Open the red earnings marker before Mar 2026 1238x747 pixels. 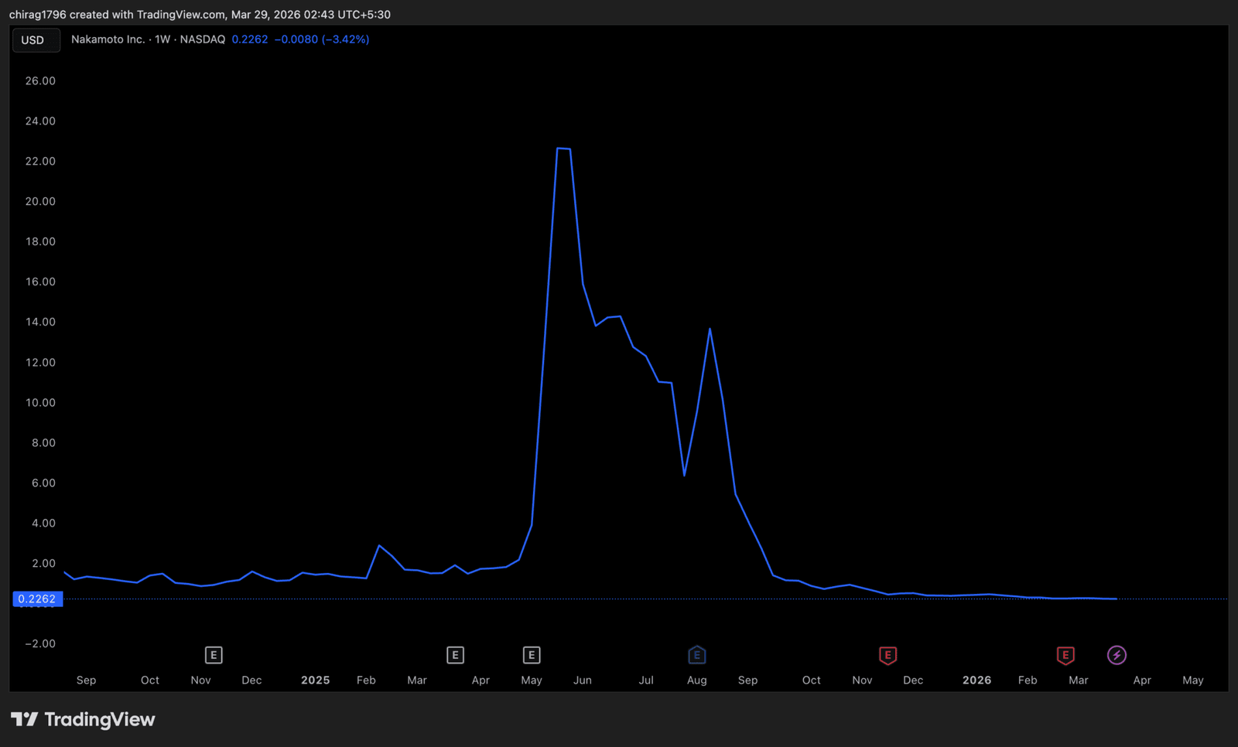[1065, 655]
